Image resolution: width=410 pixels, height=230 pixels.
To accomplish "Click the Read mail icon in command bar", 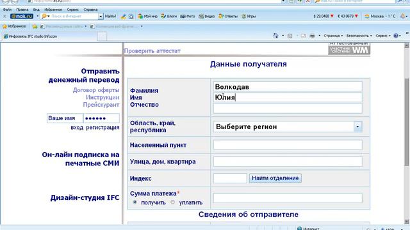I will [303, 36].
